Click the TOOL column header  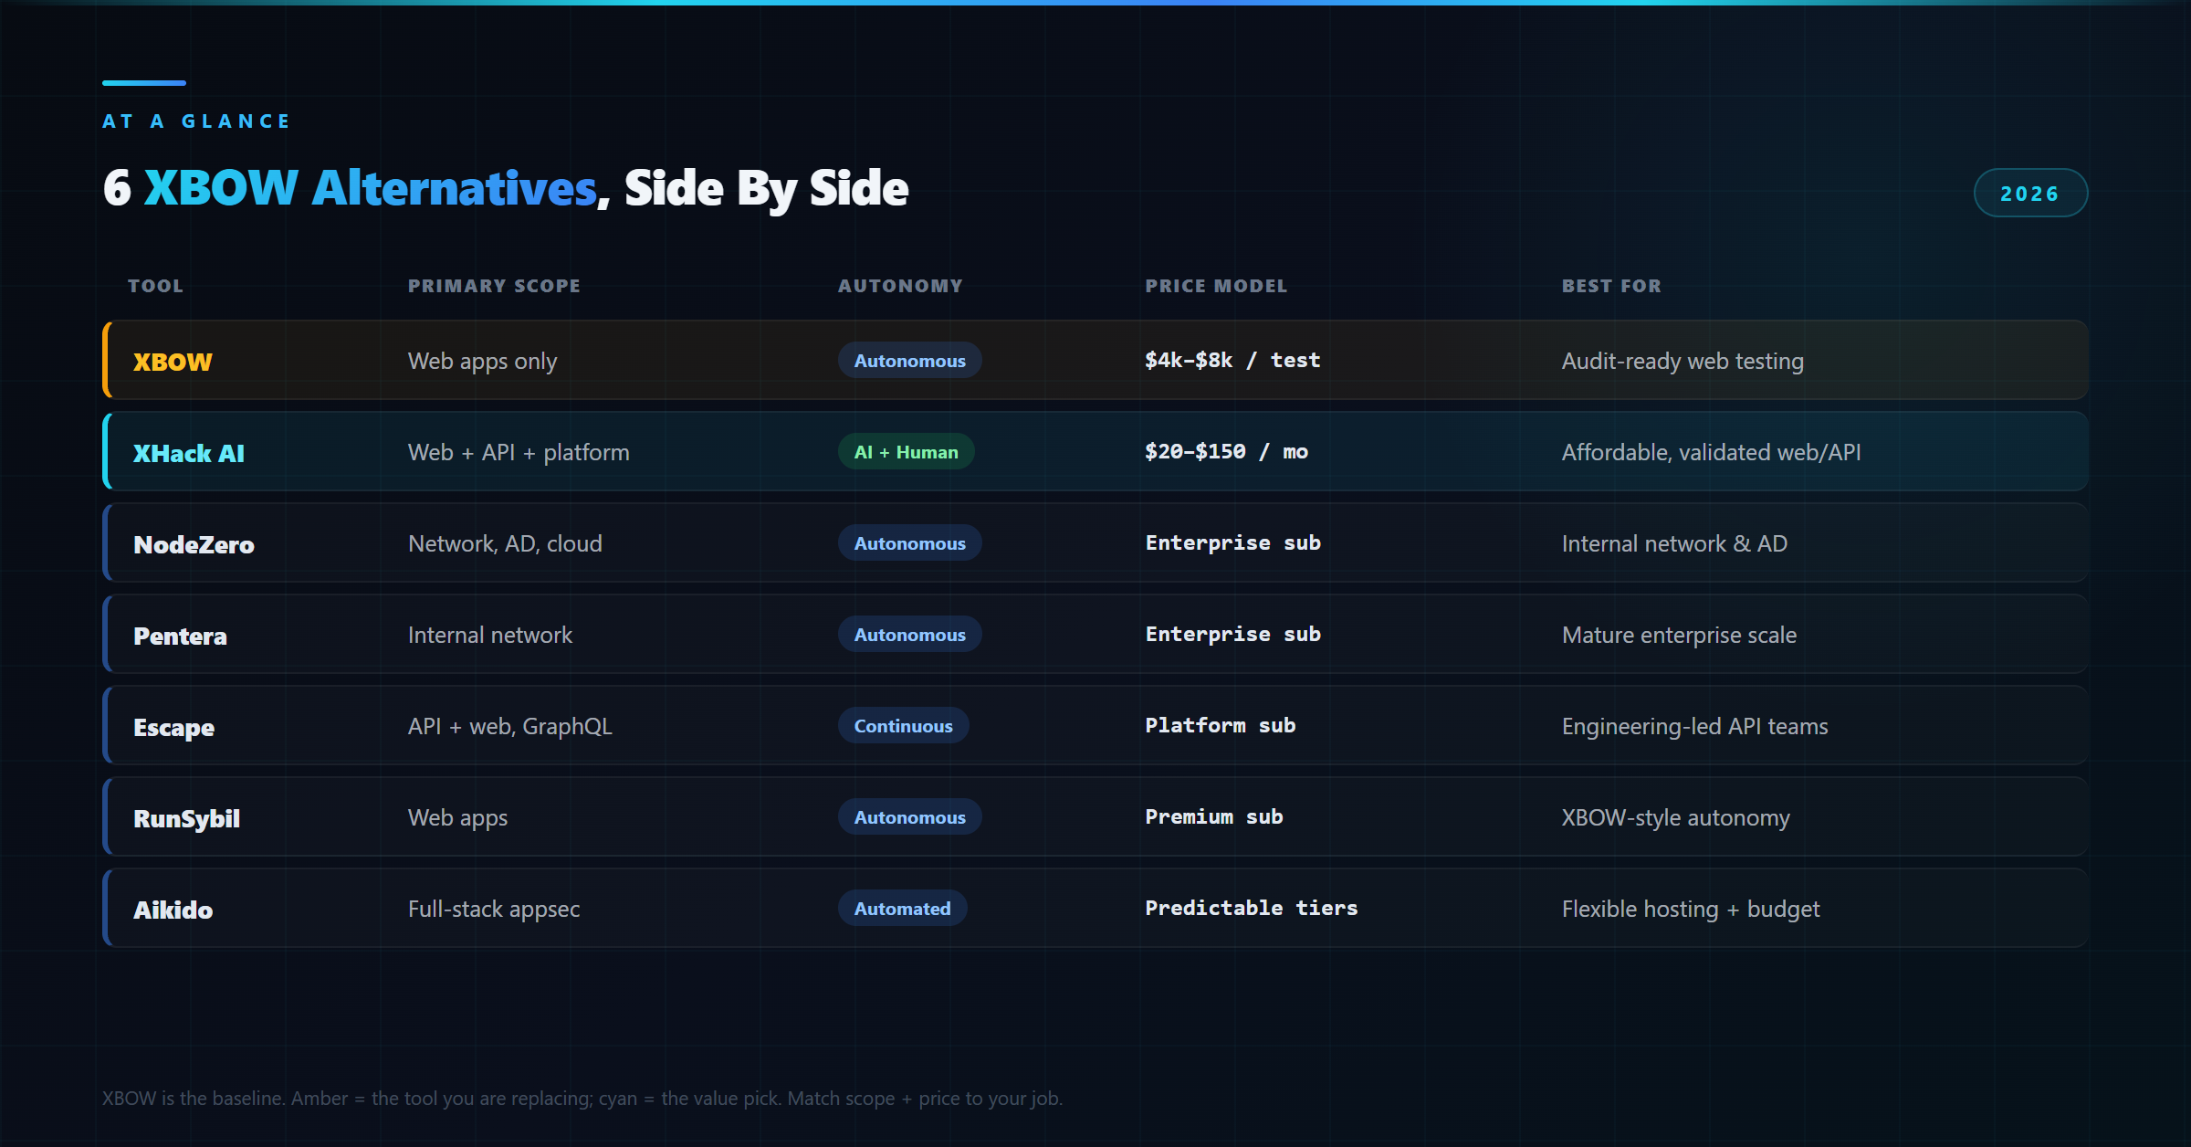coord(155,286)
